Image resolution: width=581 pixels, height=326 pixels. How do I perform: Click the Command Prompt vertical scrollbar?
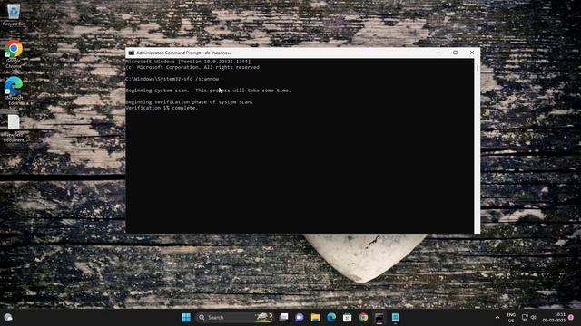[477, 146]
